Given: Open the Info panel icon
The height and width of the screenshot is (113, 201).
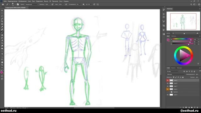Looking at the screenshot, I should pyautogui.click(x=164, y=17).
